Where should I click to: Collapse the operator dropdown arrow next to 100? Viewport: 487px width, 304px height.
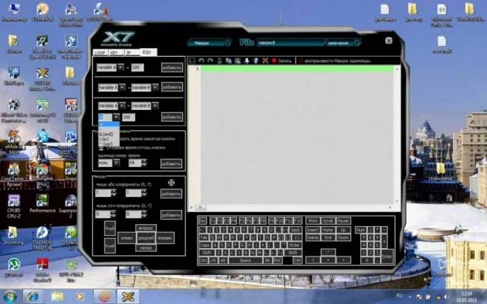[x=116, y=117]
